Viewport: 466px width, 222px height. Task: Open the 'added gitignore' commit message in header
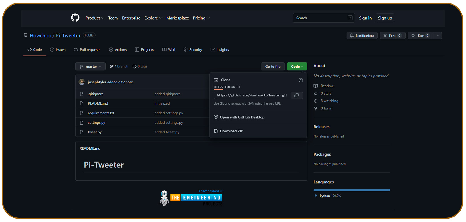[x=120, y=82]
